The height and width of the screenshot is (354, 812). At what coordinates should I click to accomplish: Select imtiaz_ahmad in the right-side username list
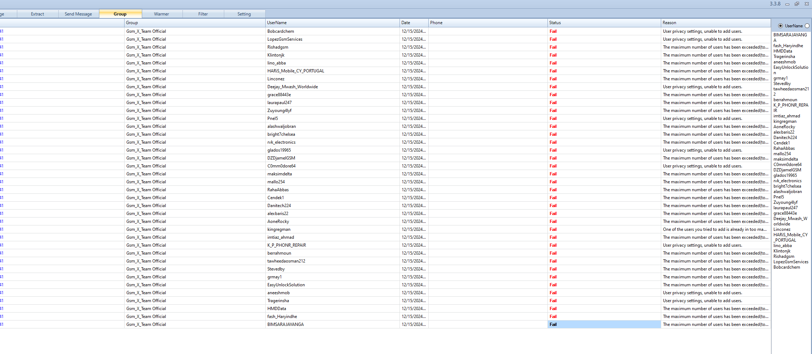point(787,116)
